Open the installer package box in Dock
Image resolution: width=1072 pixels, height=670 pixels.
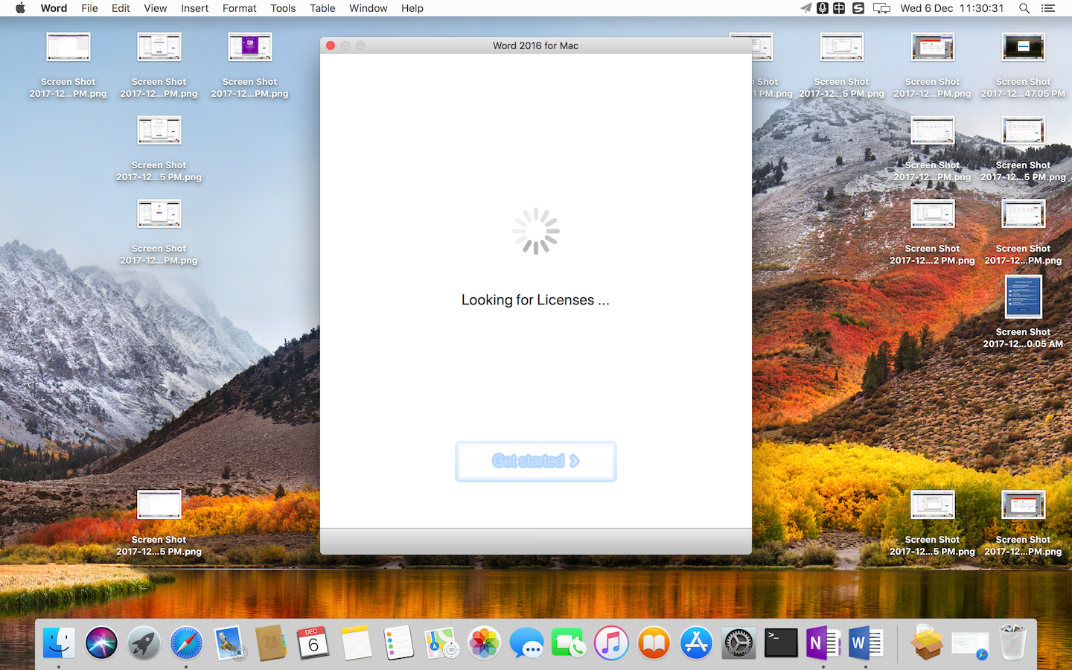click(x=928, y=643)
